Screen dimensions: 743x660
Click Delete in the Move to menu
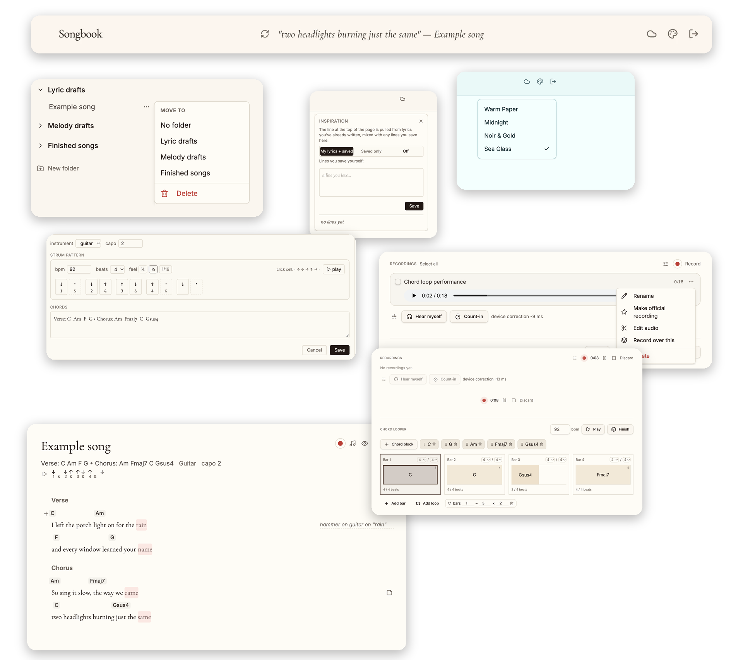click(x=202, y=194)
